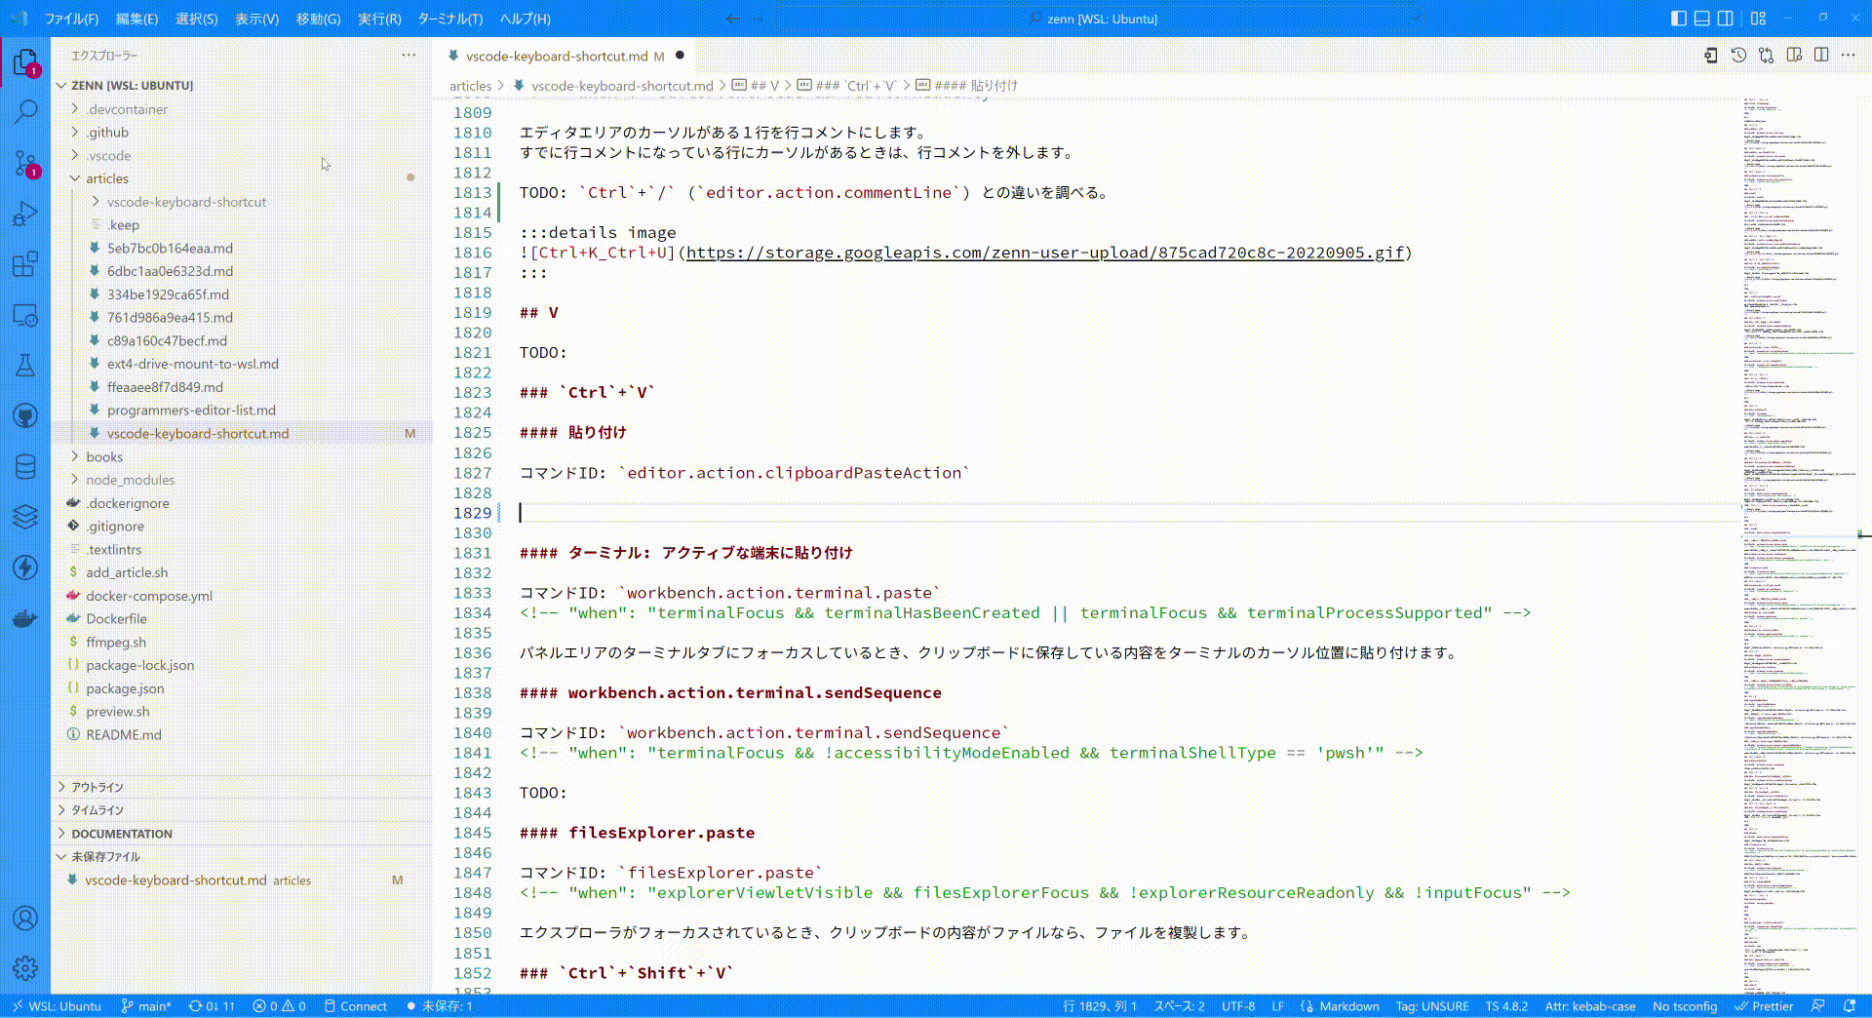The height and width of the screenshot is (1018, 1872).
Task: Open the ターミナル(T) menu
Action: [x=449, y=19]
